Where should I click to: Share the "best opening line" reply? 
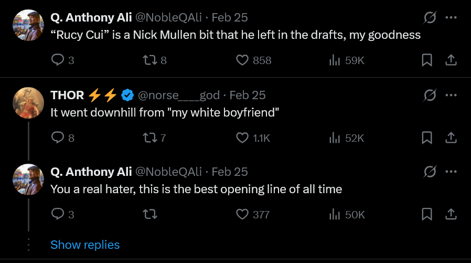pyautogui.click(x=451, y=214)
